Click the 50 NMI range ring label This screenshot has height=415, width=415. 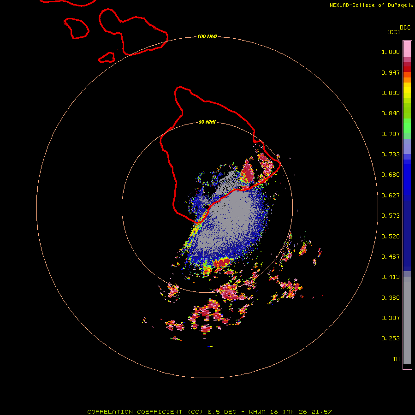(x=207, y=122)
